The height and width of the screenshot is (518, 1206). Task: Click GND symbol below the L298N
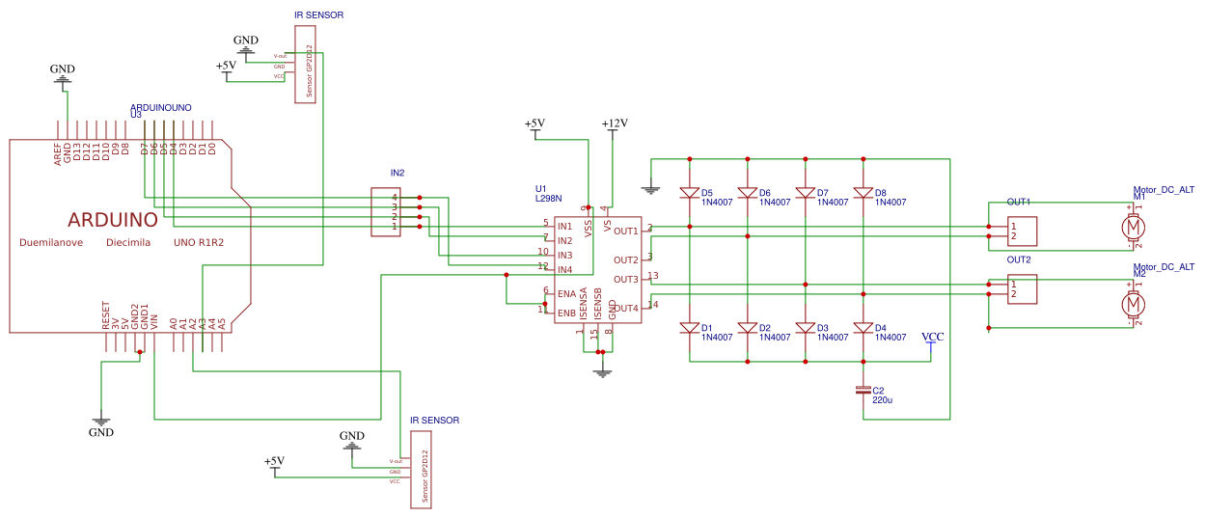(603, 372)
